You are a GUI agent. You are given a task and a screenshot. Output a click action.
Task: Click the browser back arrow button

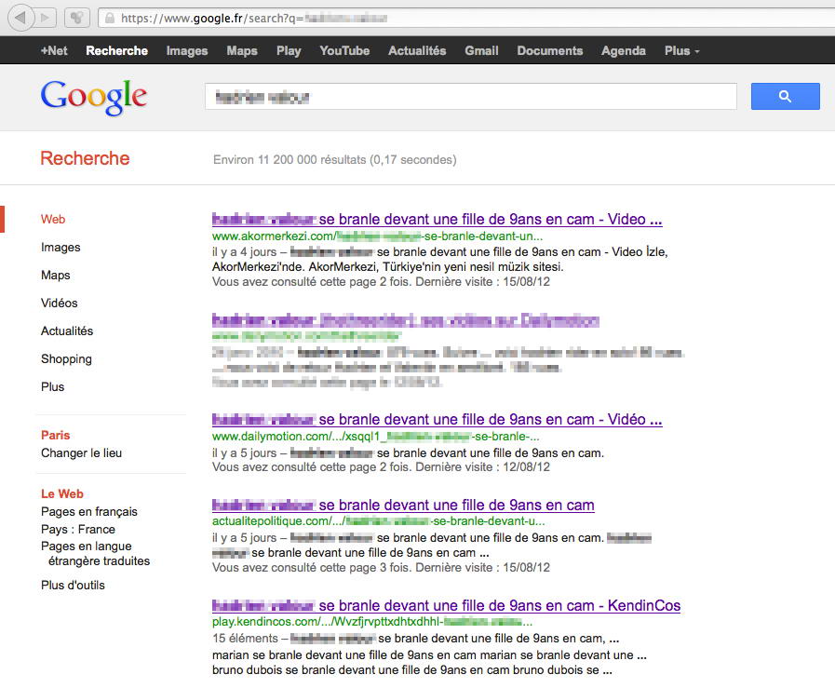(x=20, y=18)
